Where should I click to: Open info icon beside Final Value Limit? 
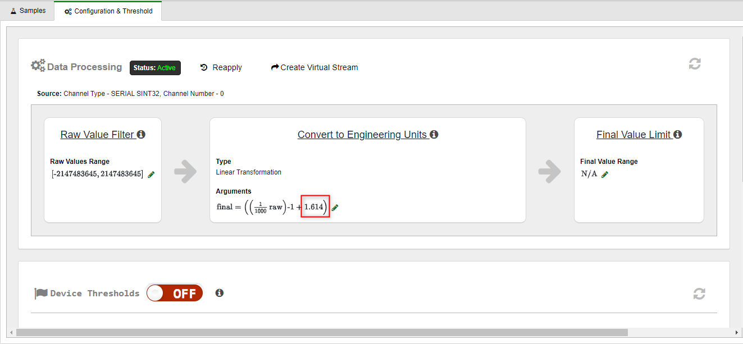[677, 135]
